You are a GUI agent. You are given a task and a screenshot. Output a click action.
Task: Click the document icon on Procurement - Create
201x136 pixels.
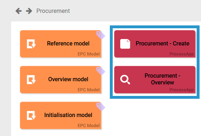tap(125, 44)
